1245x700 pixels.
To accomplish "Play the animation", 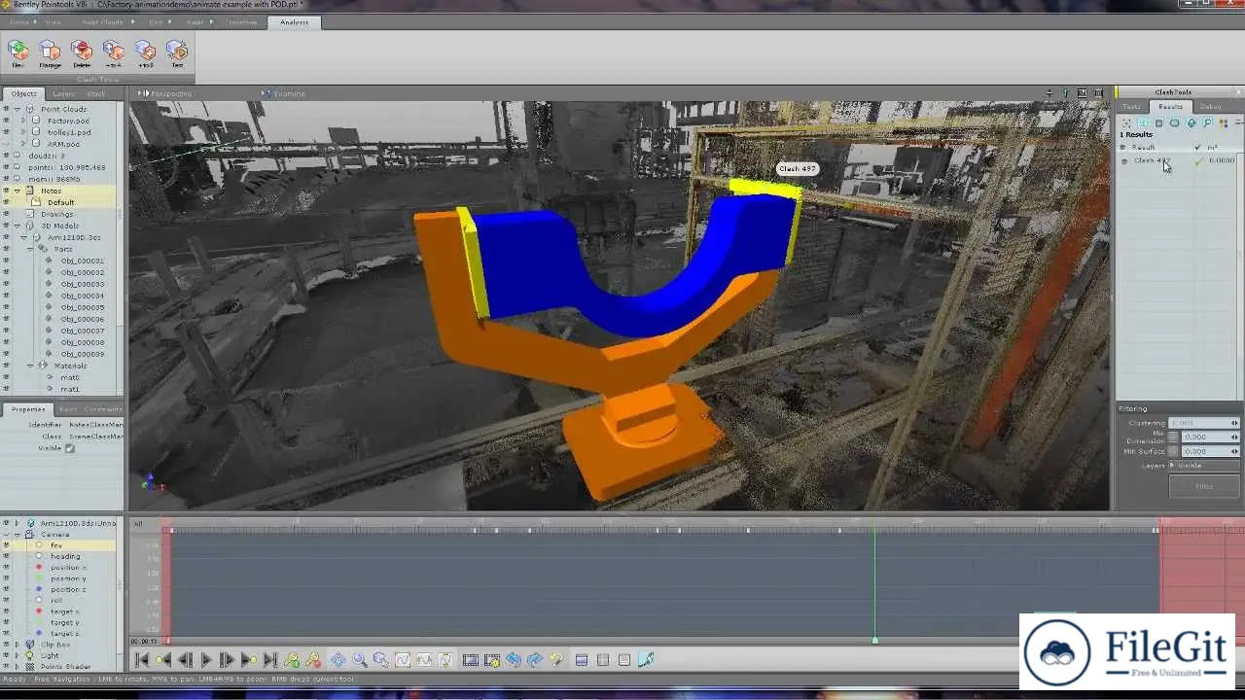I will point(206,660).
